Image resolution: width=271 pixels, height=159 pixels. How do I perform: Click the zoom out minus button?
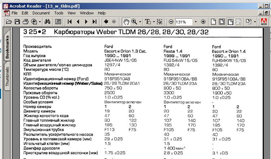coord(171,22)
